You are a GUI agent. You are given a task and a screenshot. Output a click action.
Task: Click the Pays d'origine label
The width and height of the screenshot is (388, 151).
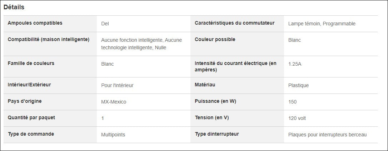[25, 101]
